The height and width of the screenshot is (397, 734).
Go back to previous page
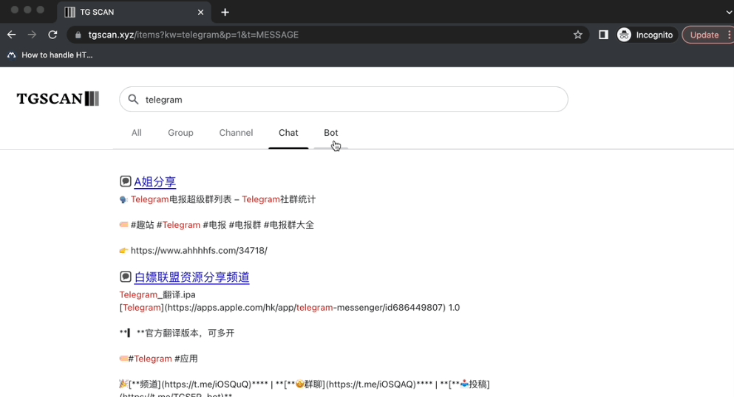(12, 35)
